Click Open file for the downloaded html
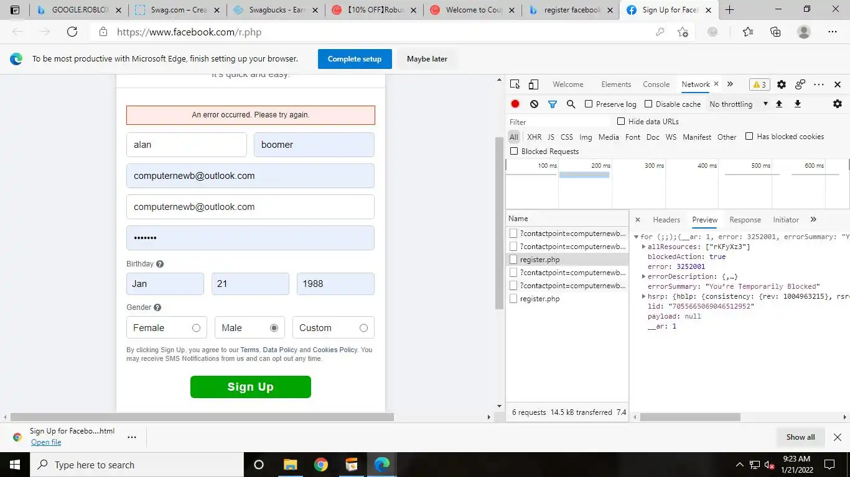Screen dimensions: 850x477 (x=46, y=442)
